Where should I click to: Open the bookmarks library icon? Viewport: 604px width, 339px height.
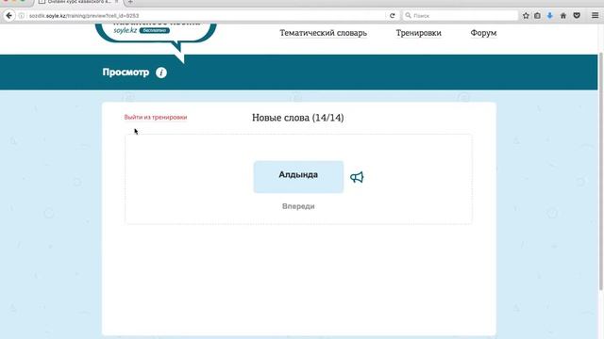pyautogui.click(x=537, y=16)
